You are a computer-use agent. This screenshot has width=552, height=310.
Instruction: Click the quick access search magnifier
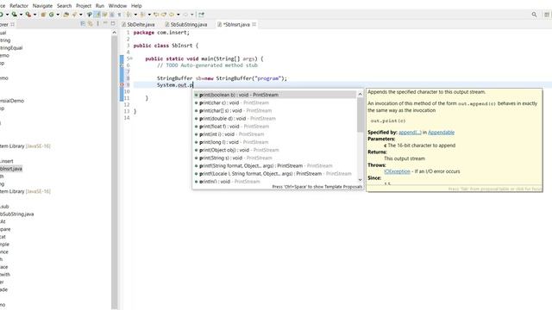pos(534,15)
